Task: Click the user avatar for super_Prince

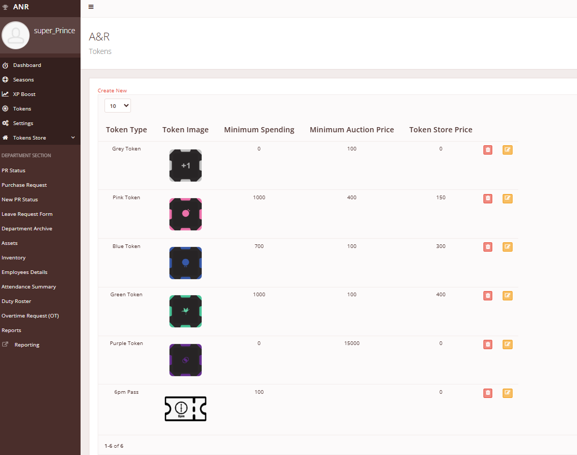Action: 16,35
